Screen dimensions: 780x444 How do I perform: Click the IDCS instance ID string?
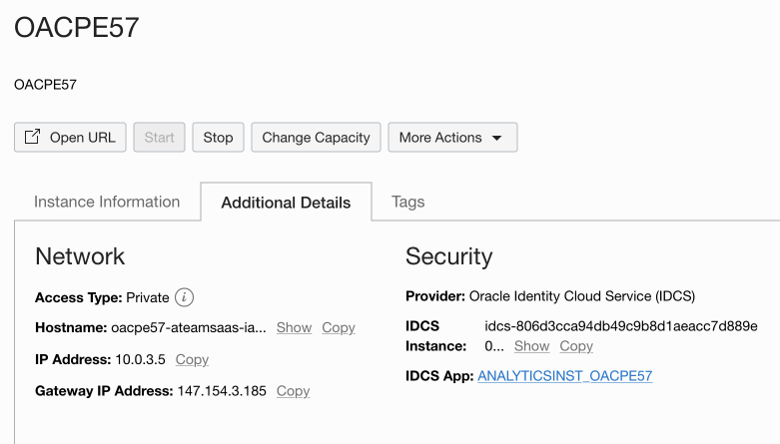(x=620, y=326)
